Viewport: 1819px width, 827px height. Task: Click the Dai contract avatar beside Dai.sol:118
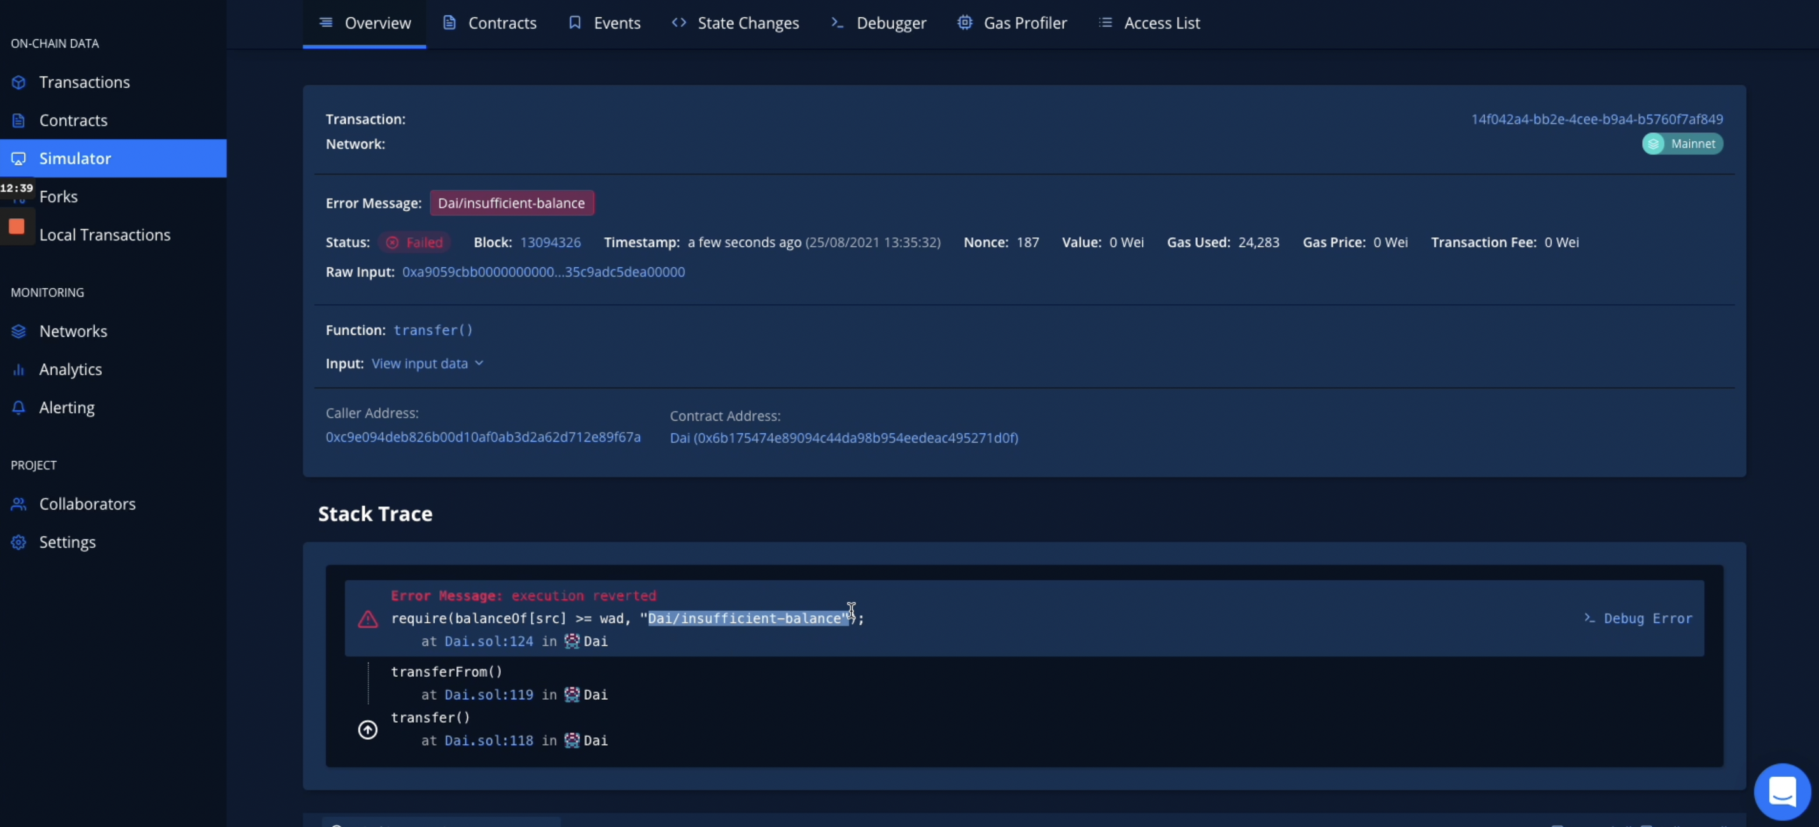tap(572, 741)
